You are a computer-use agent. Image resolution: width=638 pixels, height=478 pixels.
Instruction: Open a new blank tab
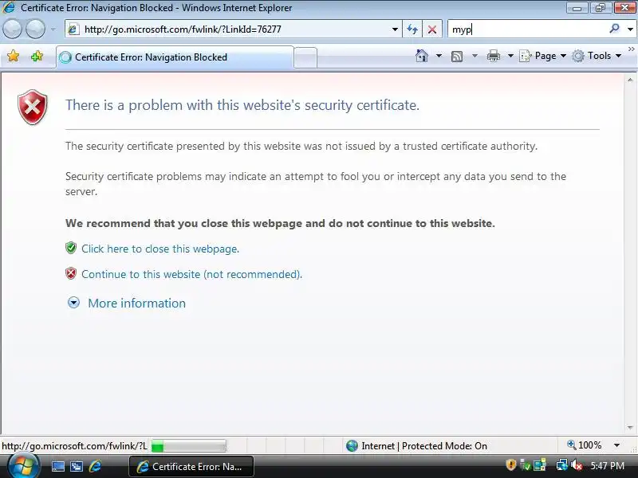(305, 57)
